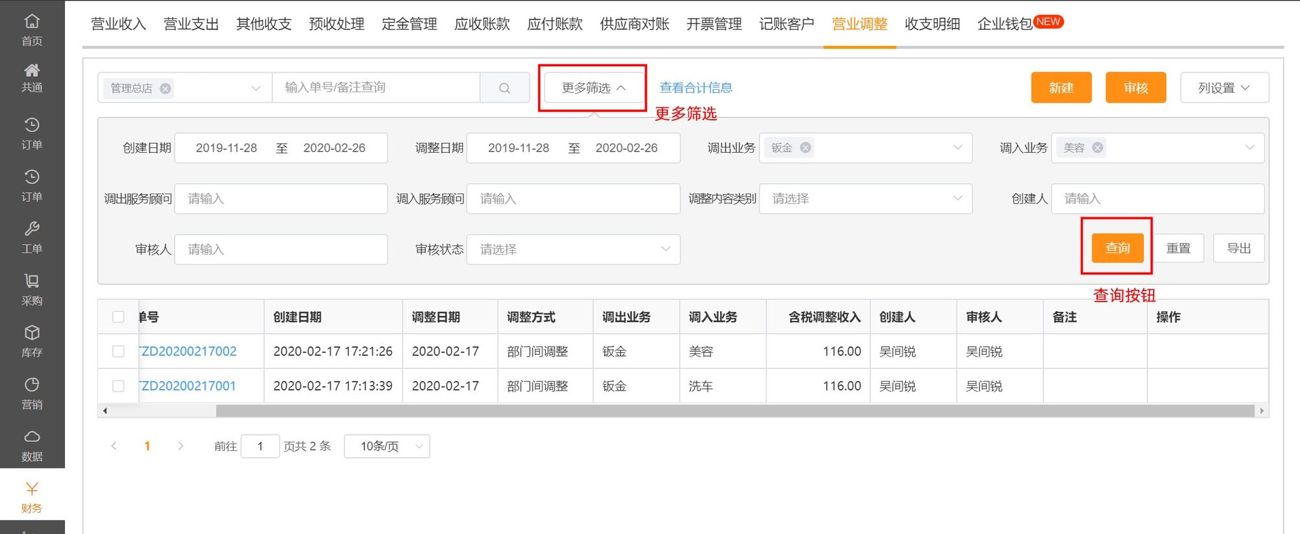Collapse 更多筛选 filter panel

(593, 88)
